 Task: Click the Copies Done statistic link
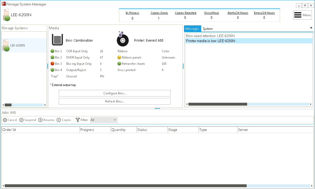[x=159, y=13]
